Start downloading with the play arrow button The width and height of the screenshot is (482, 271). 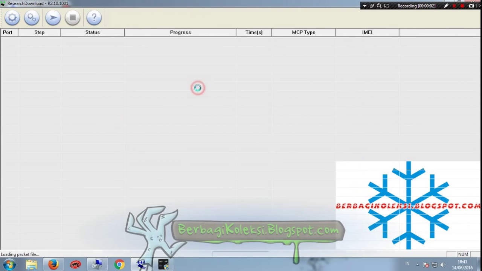point(53,18)
